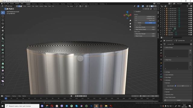Activate the Rotate tool
The height and width of the screenshot is (108, 193).
click(x=3, y=24)
